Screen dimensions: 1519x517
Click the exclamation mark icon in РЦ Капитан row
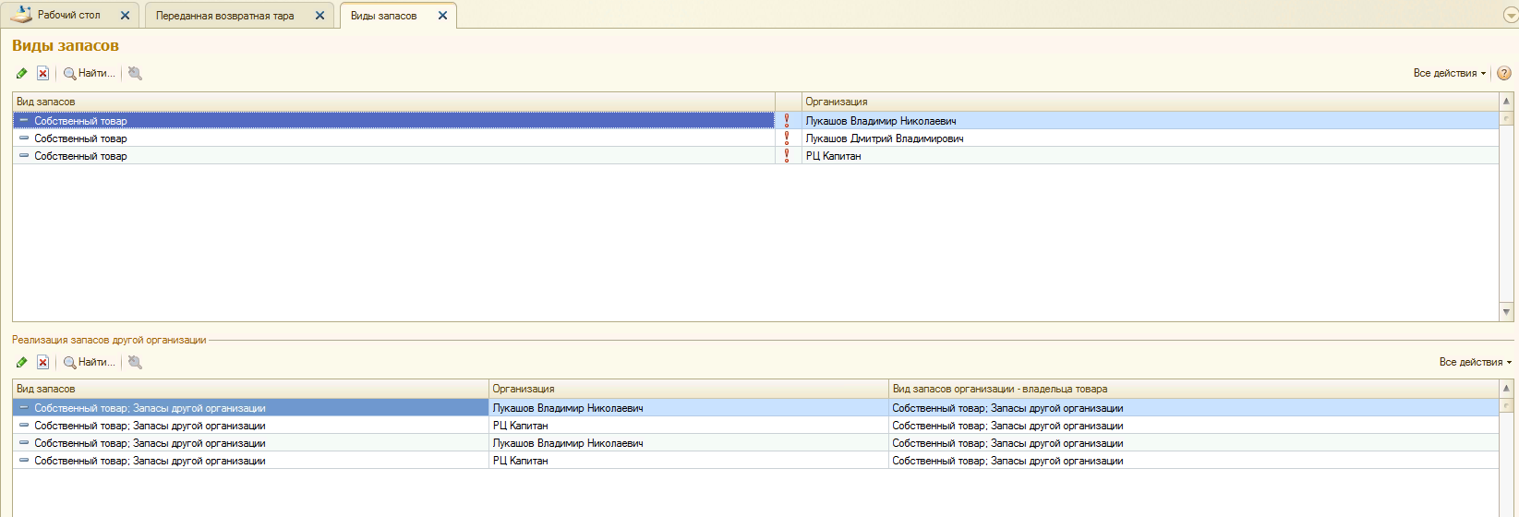click(787, 156)
